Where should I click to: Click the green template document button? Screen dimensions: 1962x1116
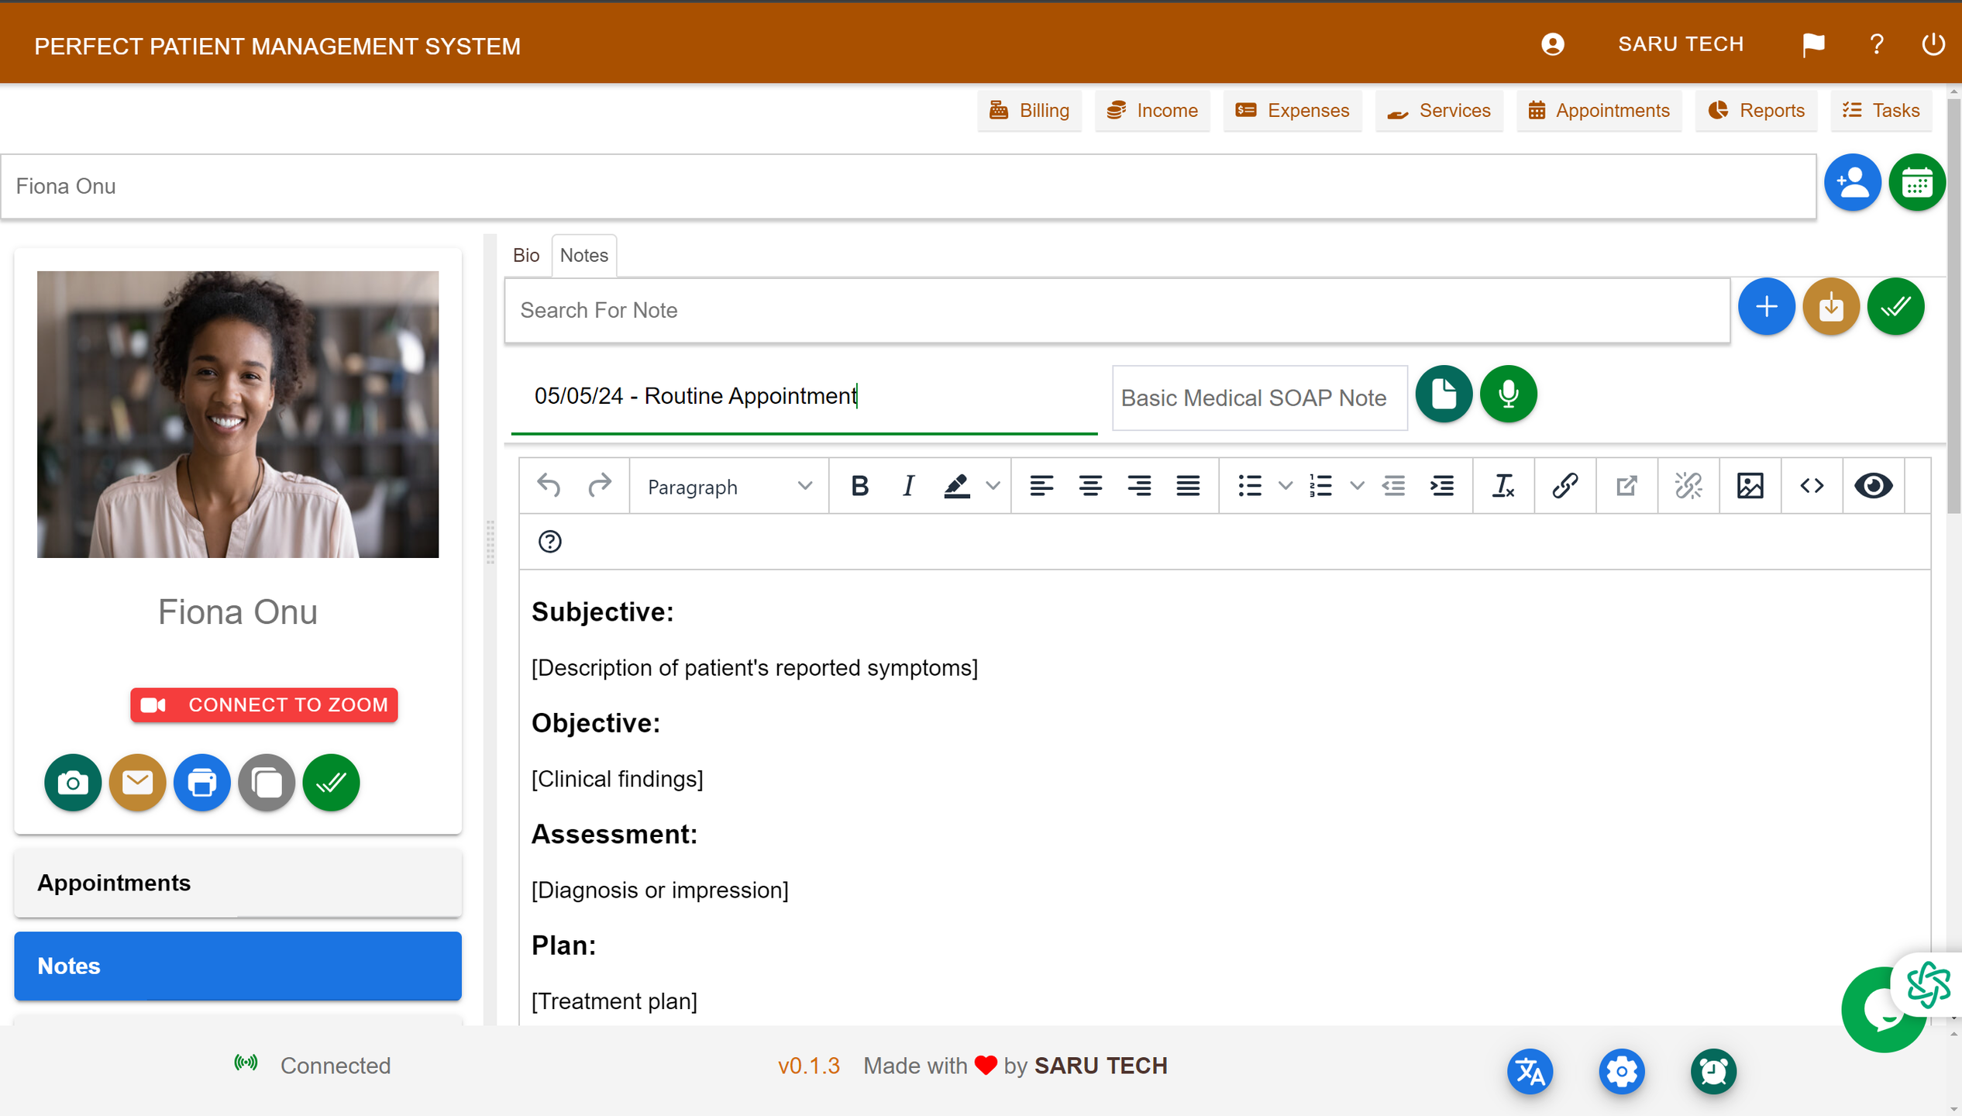(1444, 394)
